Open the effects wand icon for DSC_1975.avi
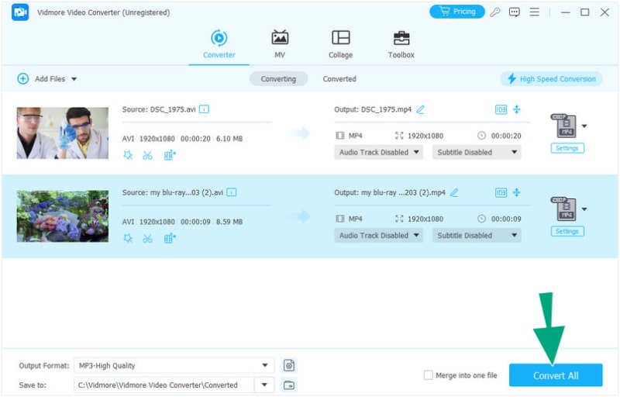Screen dimensions: 620x397 (128, 155)
